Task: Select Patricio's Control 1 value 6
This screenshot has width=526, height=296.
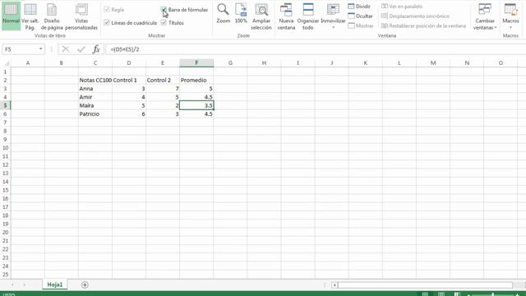Action: point(129,114)
